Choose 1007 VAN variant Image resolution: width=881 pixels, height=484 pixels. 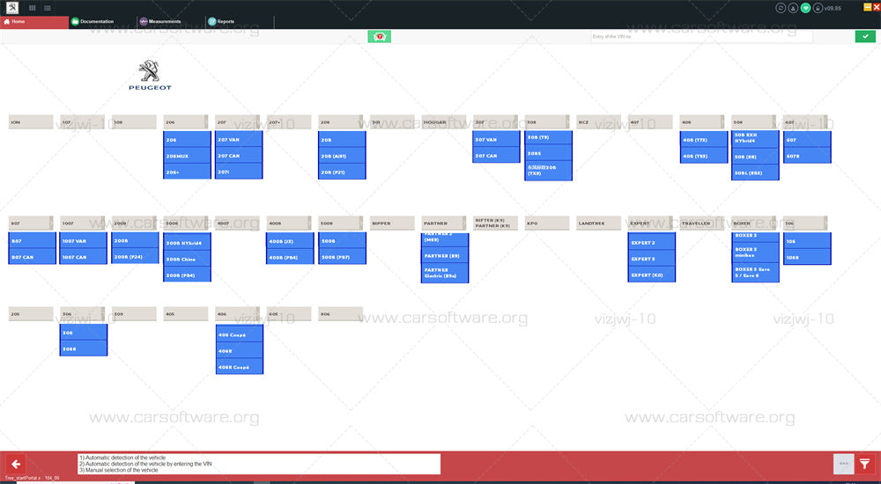84,240
